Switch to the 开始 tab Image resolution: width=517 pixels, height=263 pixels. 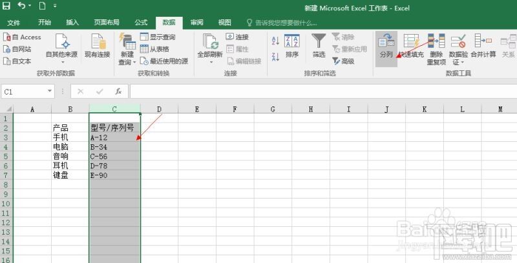coord(45,23)
